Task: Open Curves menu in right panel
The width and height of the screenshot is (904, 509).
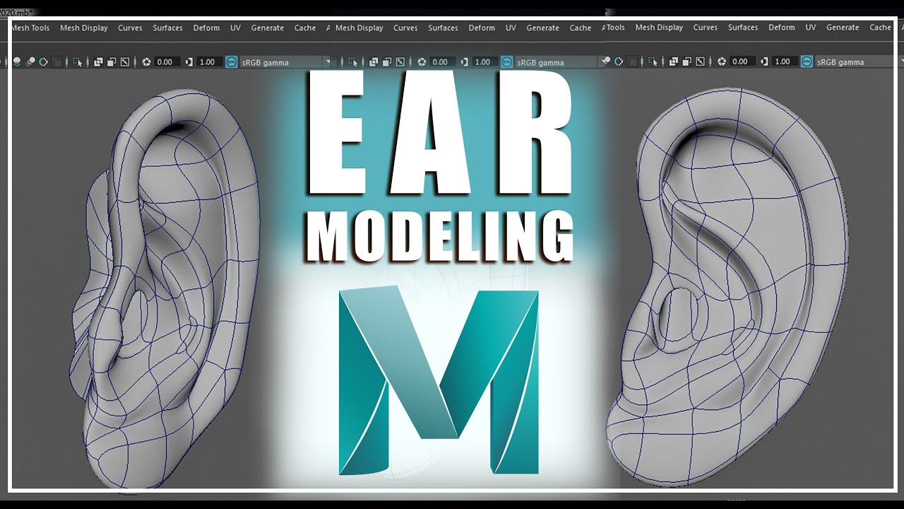Action: click(x=706, y=28)
